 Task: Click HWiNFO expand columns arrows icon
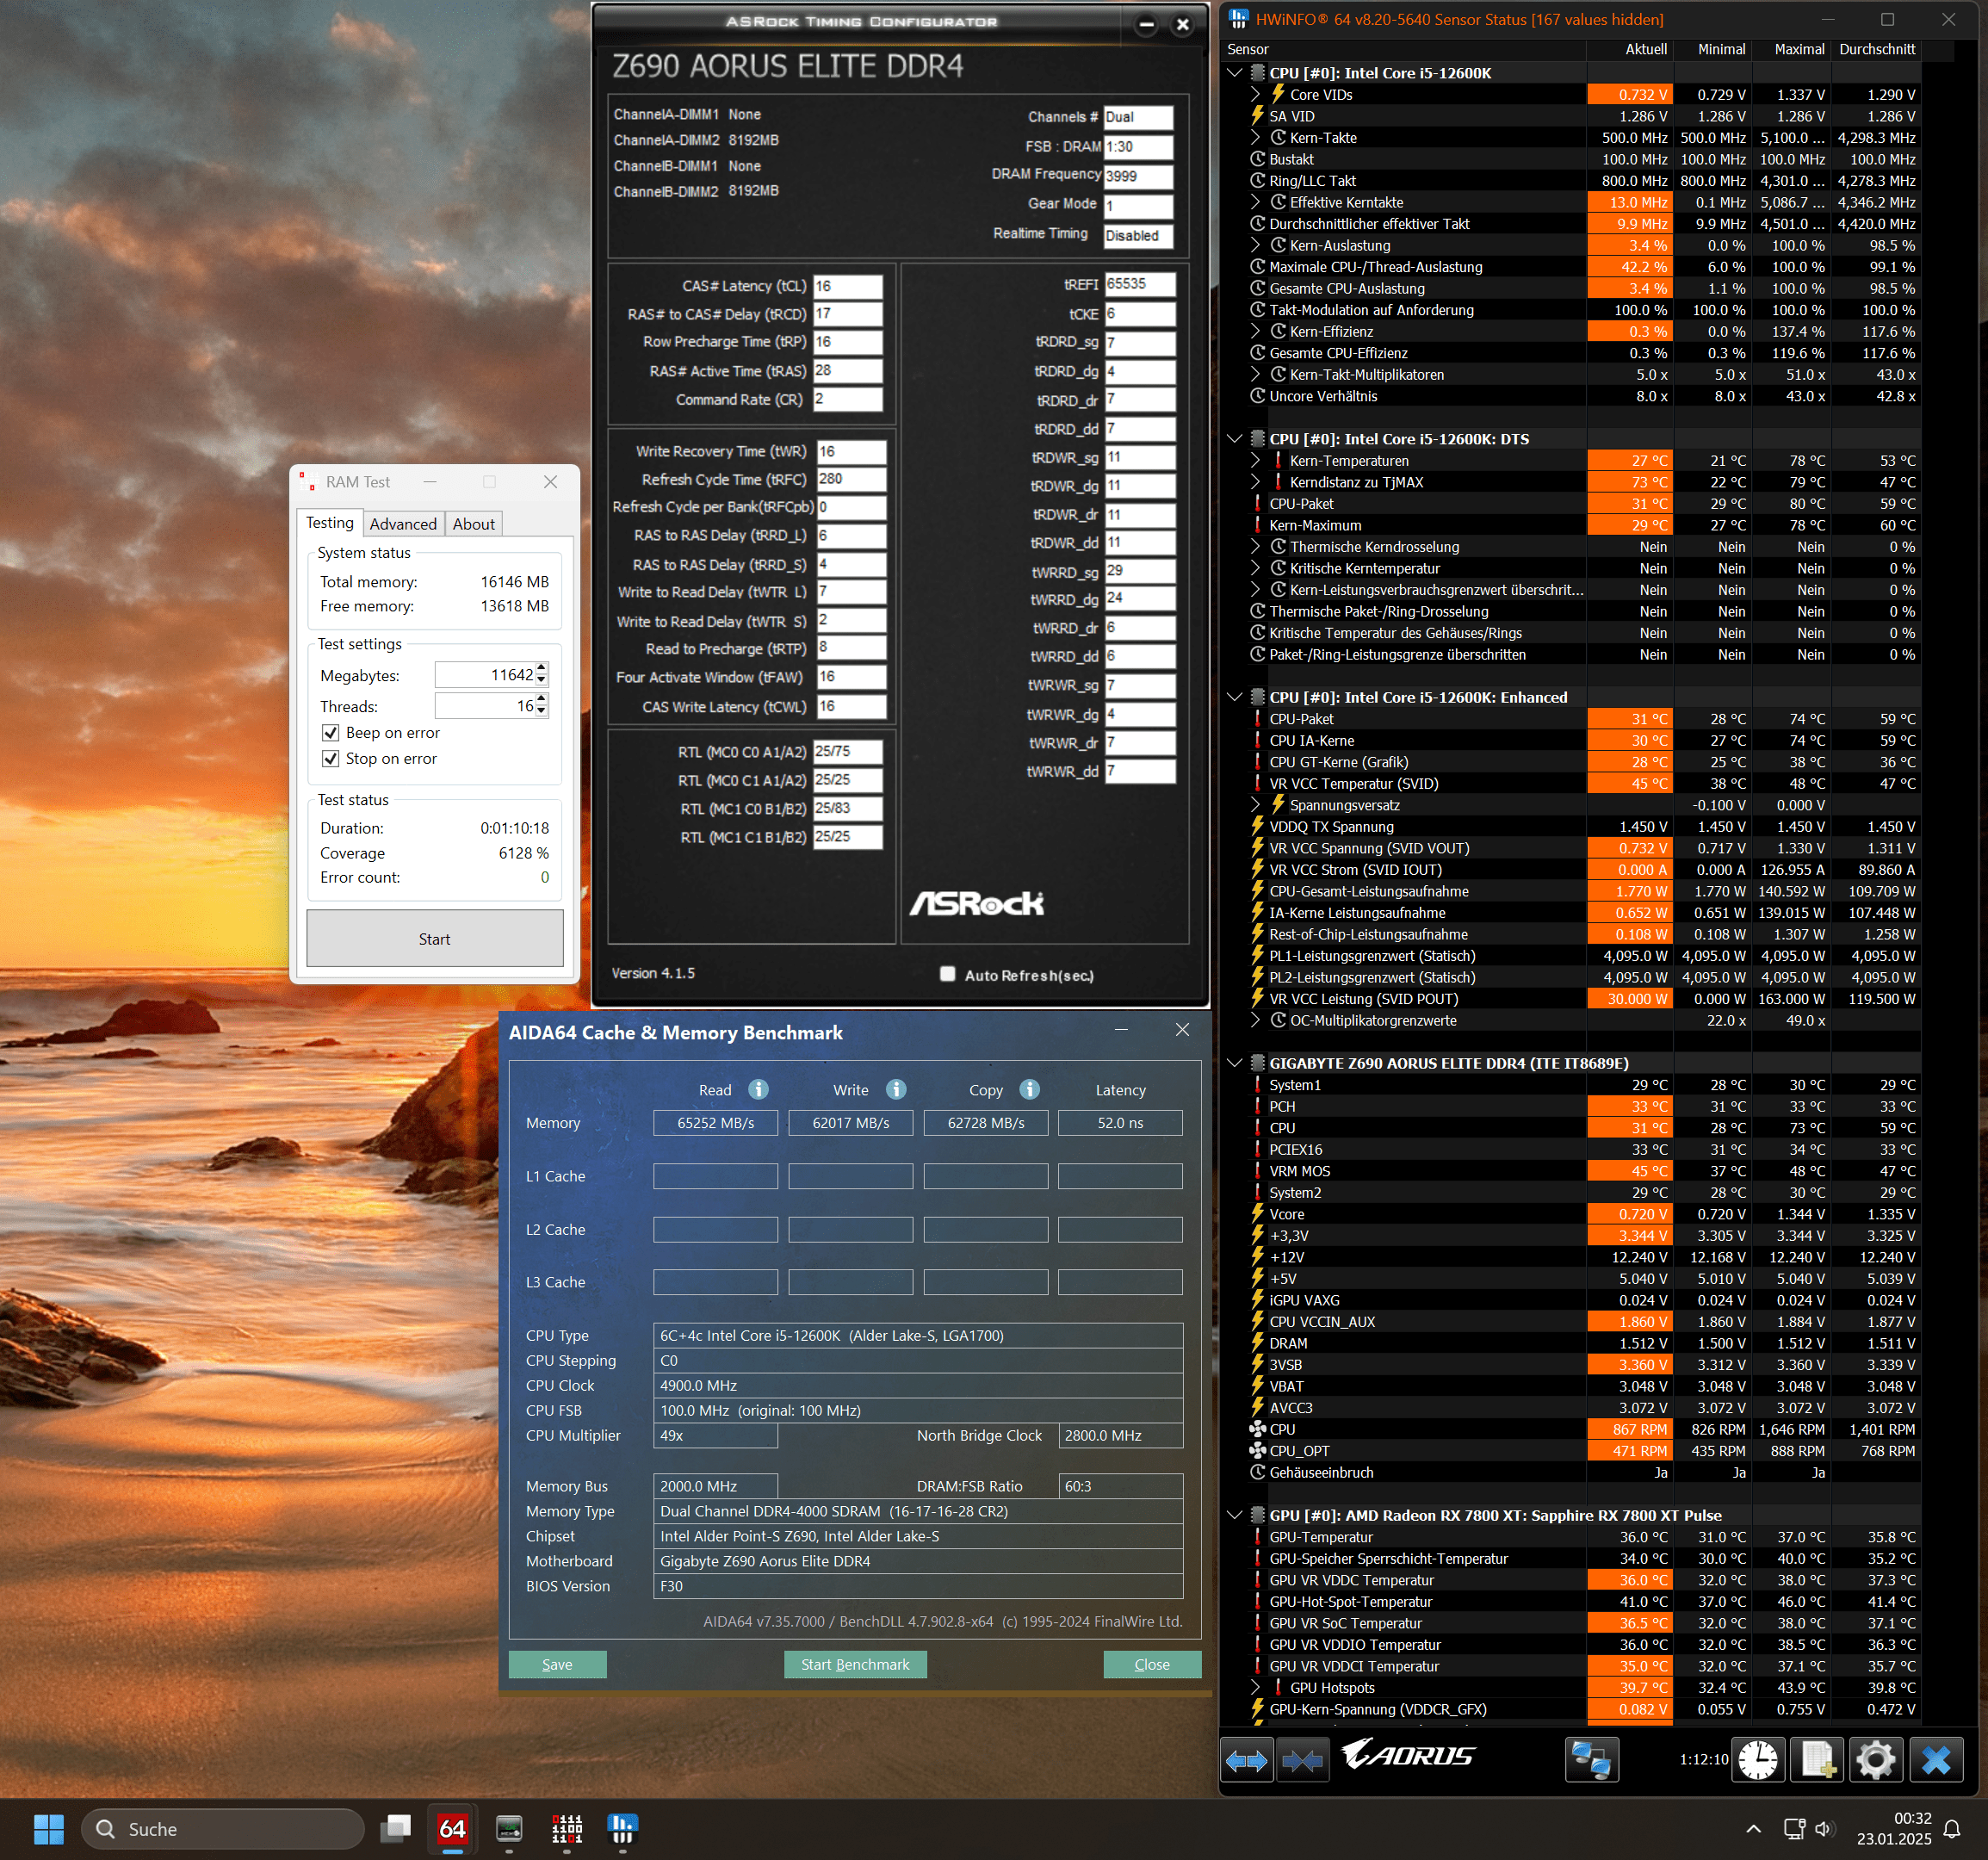(x=1246, y=1760)
